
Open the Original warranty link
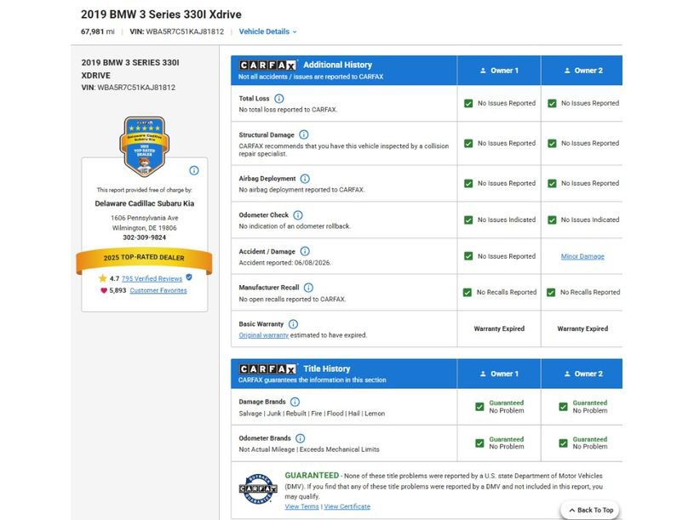click(263, 335)
